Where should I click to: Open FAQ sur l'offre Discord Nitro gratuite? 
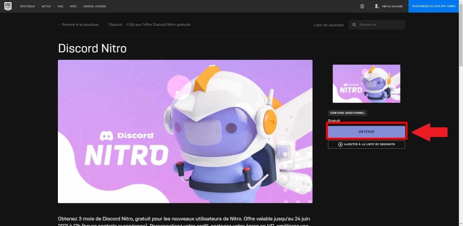[x=159, y=24]
